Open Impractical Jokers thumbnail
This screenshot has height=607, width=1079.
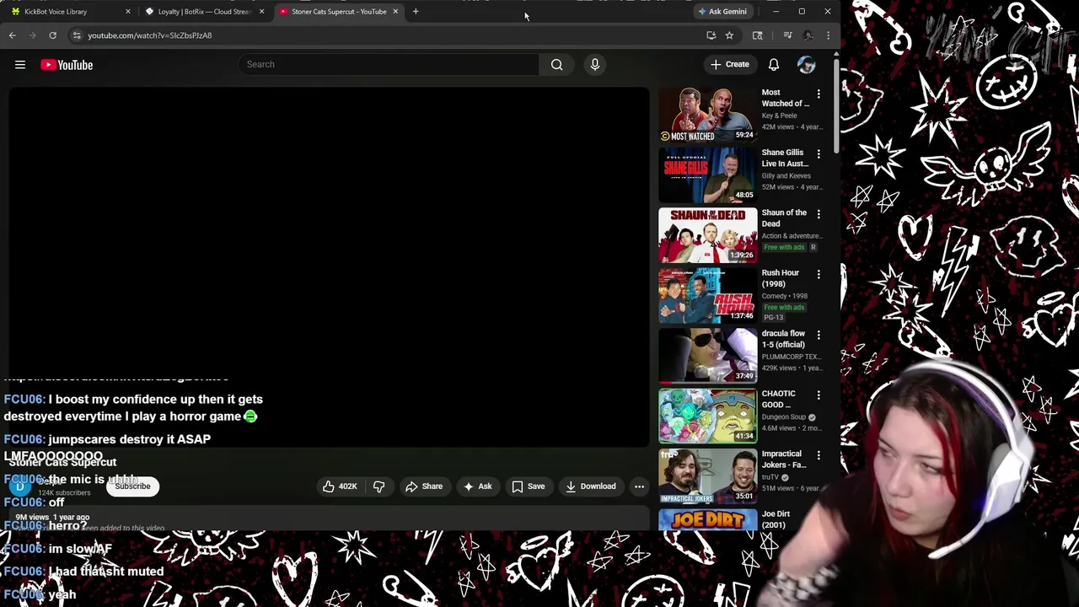point(708,476)
